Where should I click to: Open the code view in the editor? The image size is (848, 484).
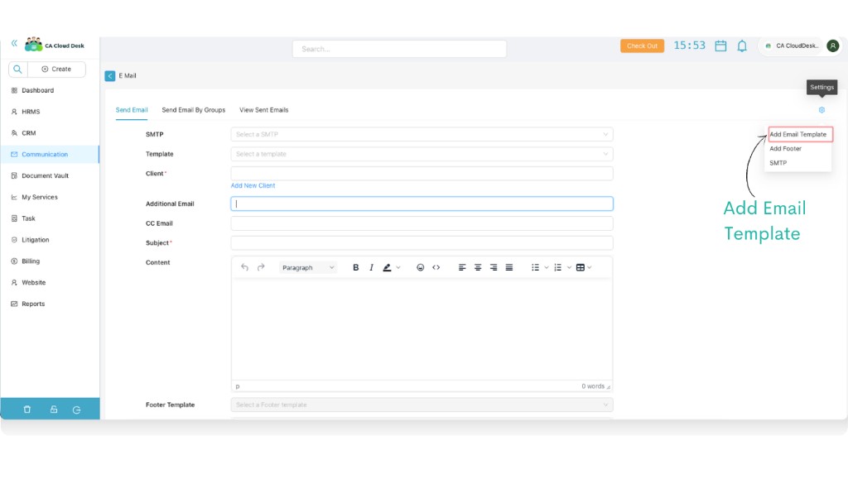tap(436, 266)
